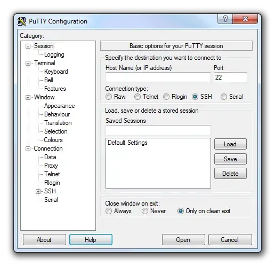
Task: Focus the Port field showing 22
Action: pyautogui.click(x=230, y=77)
